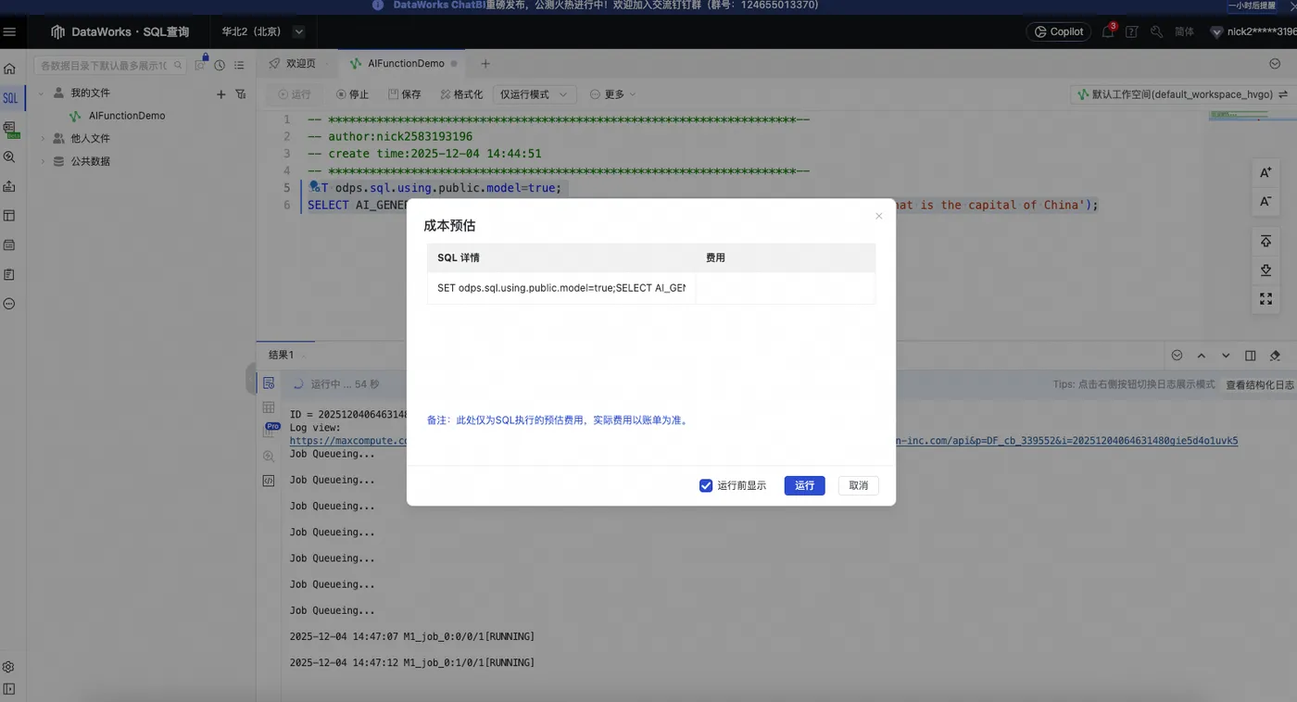Switch language using 简体

[1184, 31]
